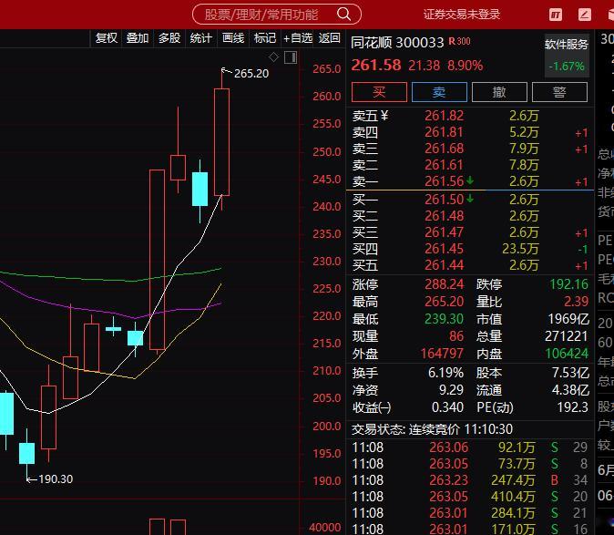Viewport: 614px width, 535px height.
Task: Select 买一 price 261.50
Action: tap(444, 200)
